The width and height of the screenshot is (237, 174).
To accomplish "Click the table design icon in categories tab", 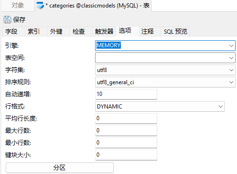I will (40, 6).
